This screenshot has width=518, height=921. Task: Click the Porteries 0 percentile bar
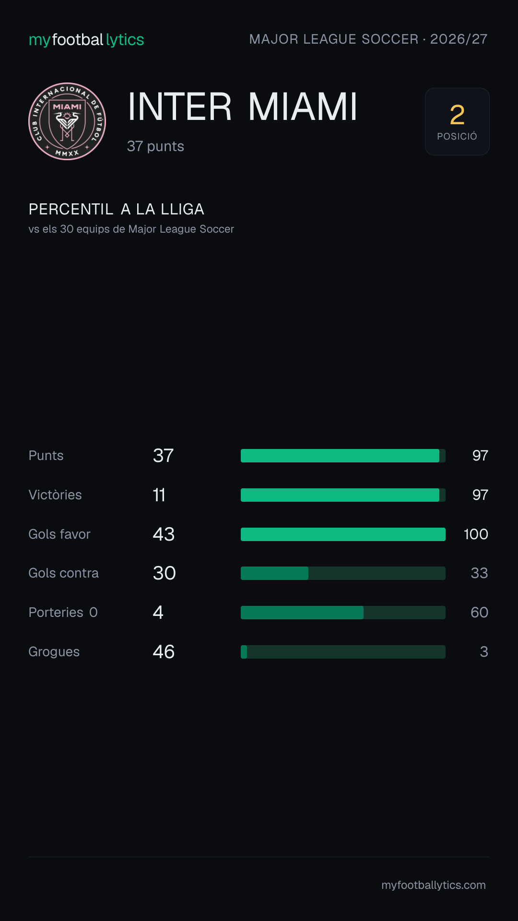coord(343,613)
